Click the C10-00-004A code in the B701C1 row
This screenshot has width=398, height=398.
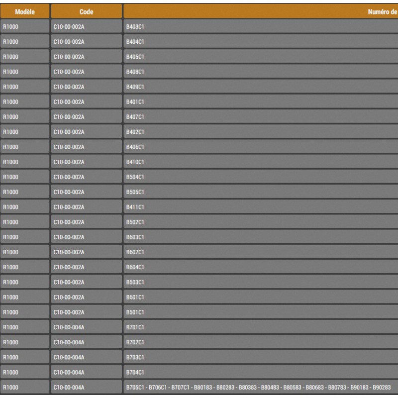pyautogui.click(x=86, y=327)
